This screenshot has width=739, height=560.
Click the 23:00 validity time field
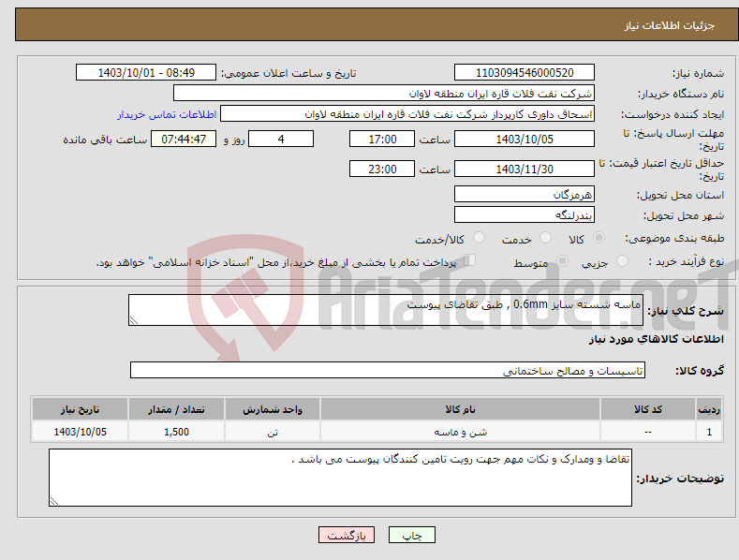pyautogui.click(x=382, y=169)
